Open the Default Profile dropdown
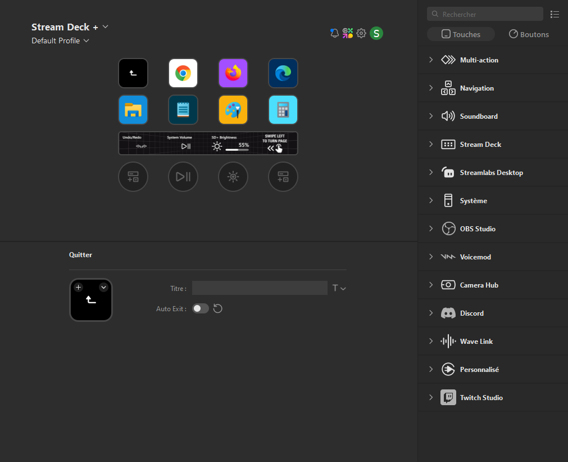Screen dimensions: 568x462 tap(86, 41)
